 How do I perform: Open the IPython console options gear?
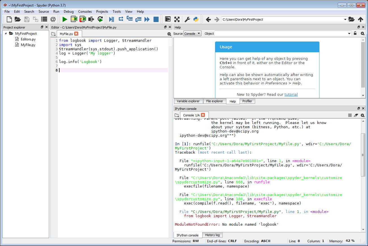[x=363, y=115]
